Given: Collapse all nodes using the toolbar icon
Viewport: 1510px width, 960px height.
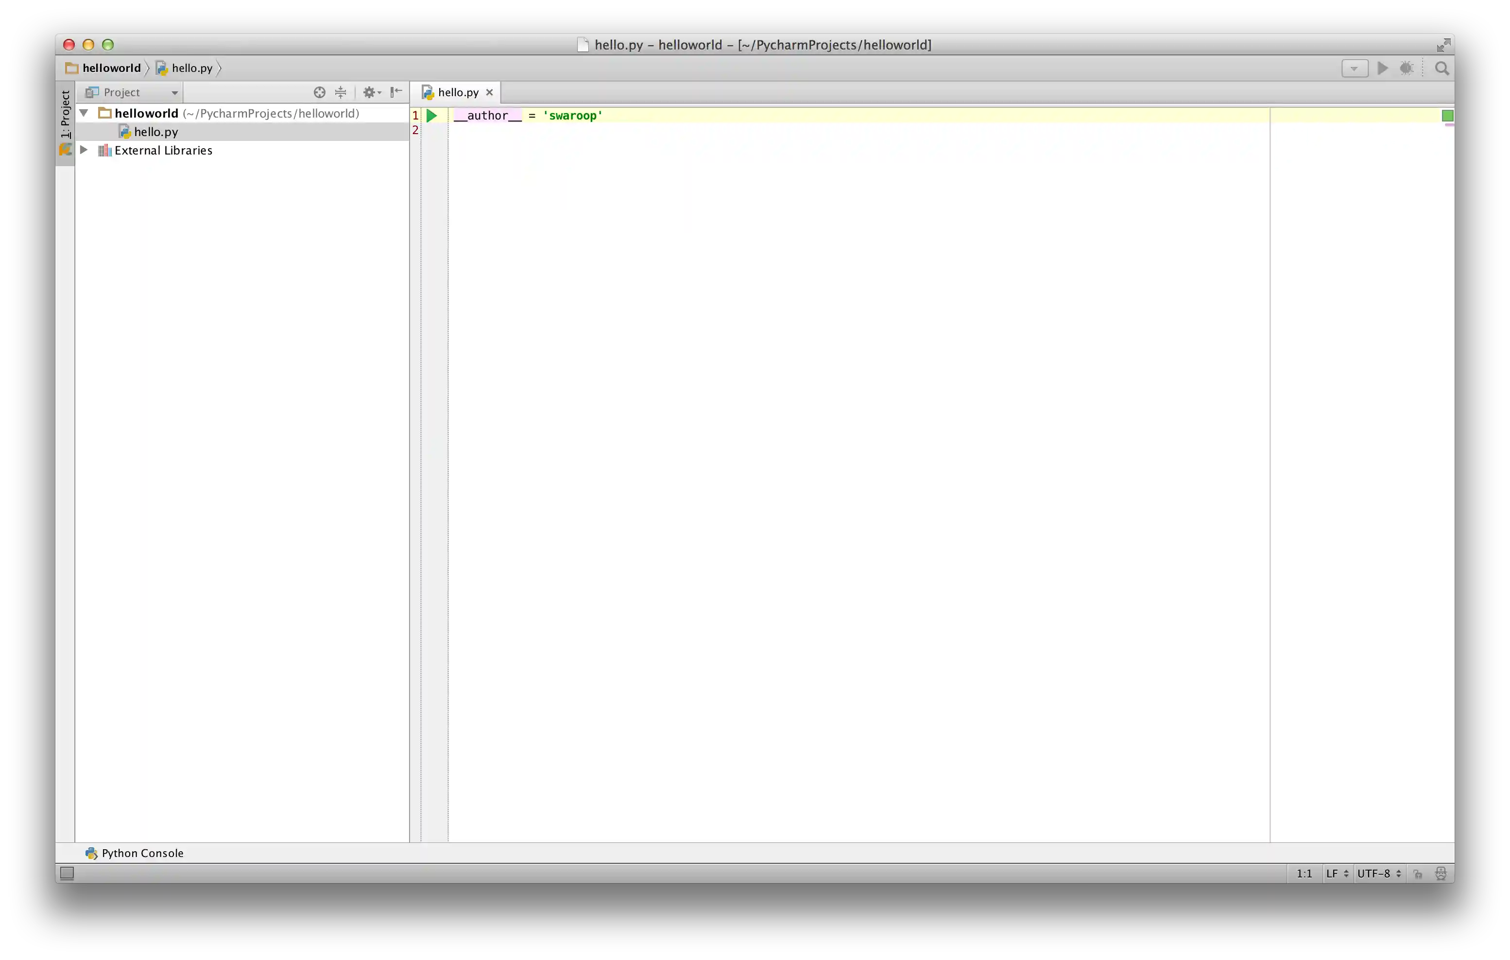Looking at the screenshot, I should click(x=341, y=92).
